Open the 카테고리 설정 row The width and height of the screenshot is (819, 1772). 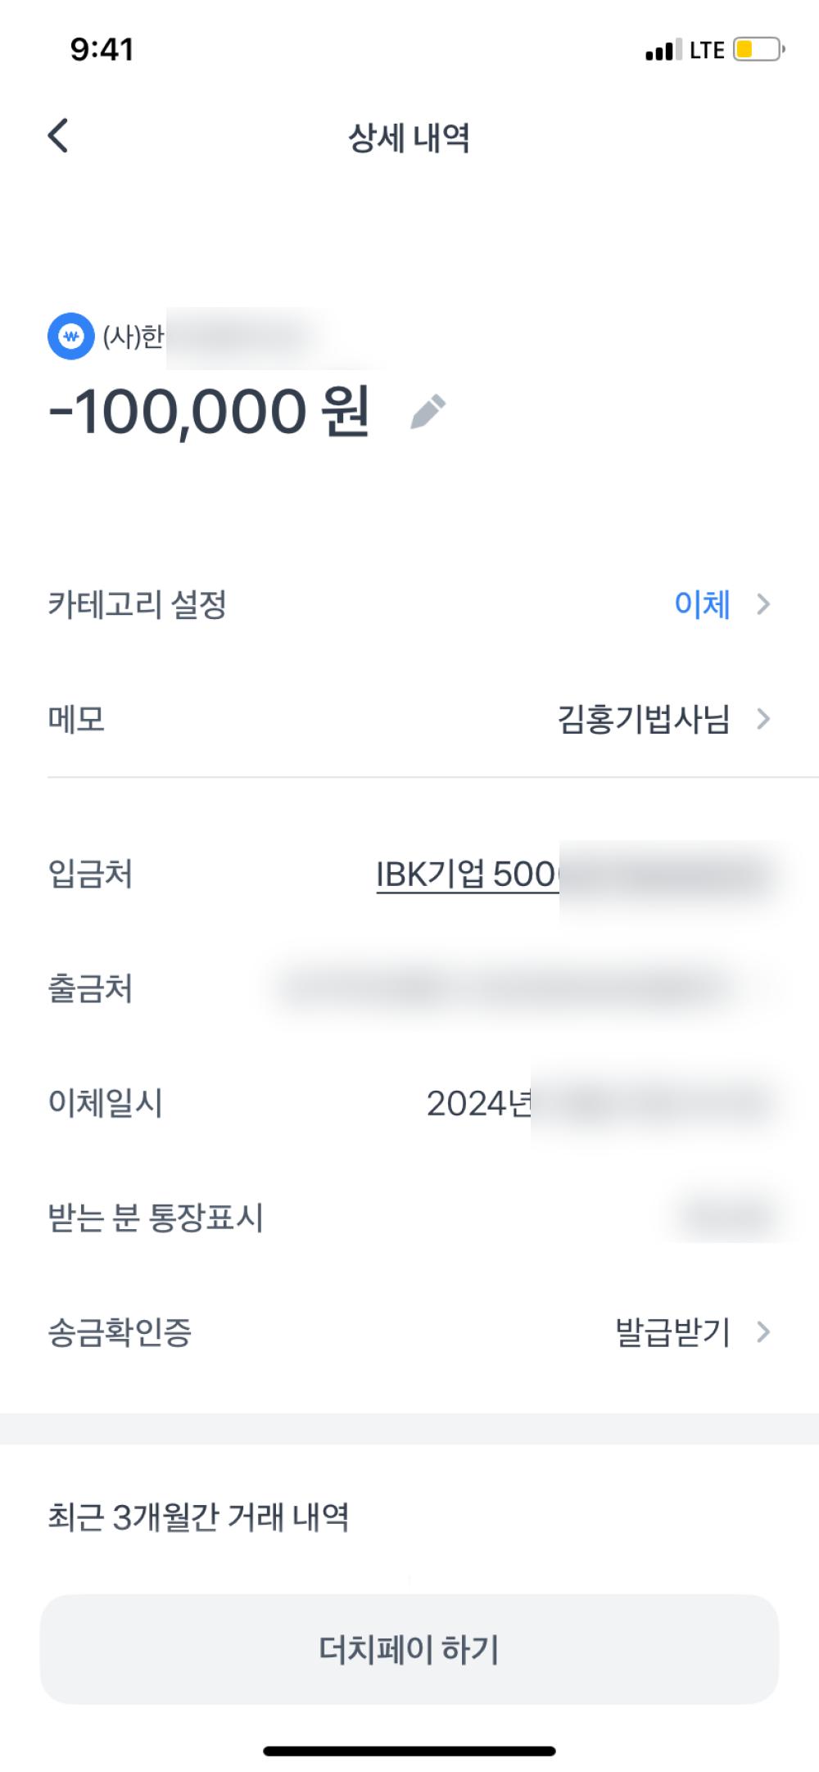(138, 605)
